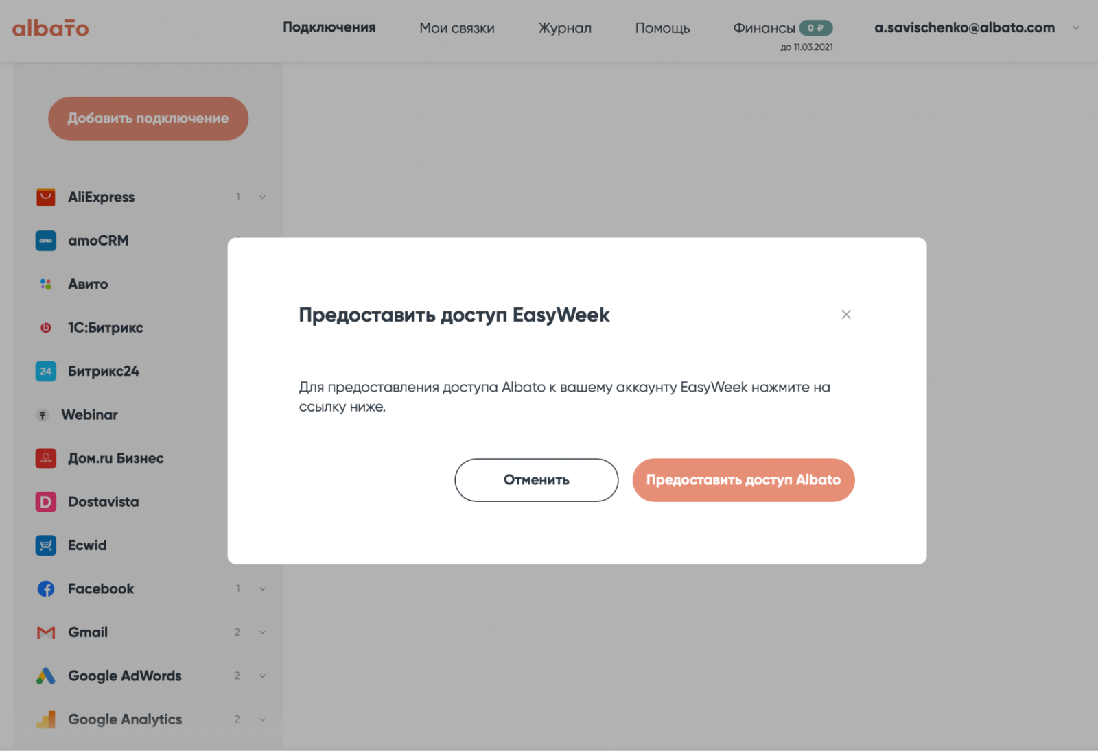Open the Мои связки menu item

pos(456,28)
